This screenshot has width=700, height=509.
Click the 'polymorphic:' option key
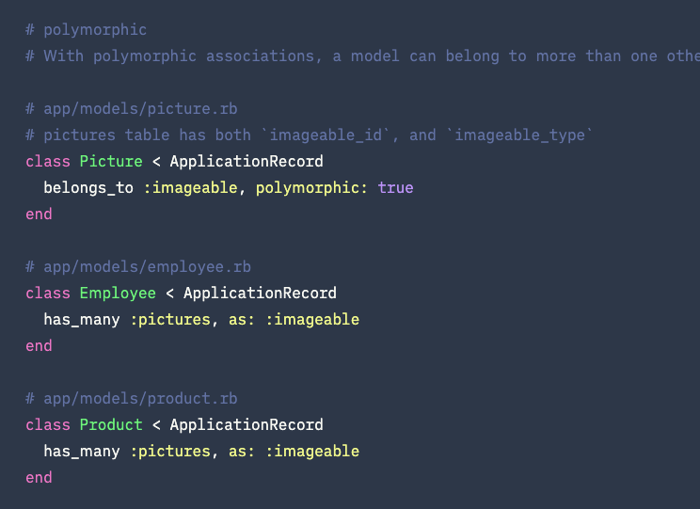[x=311, y=188]
